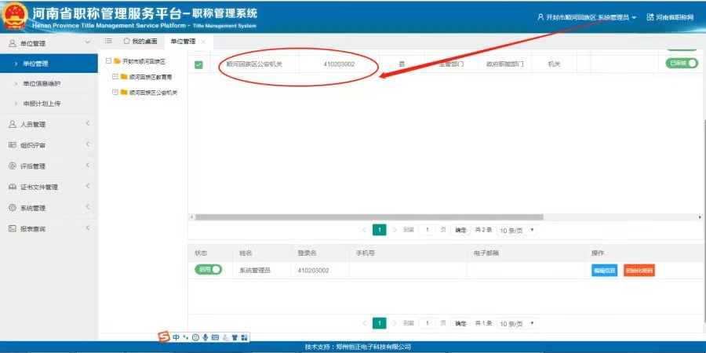Expand the 报表查询 section chevron
706x353 pixels.
tap(88, 227)
